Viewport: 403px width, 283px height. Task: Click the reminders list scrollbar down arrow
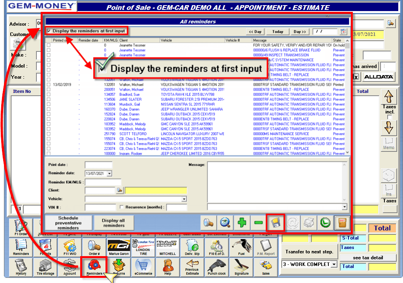pyautogui.click(x=347, y=153)
